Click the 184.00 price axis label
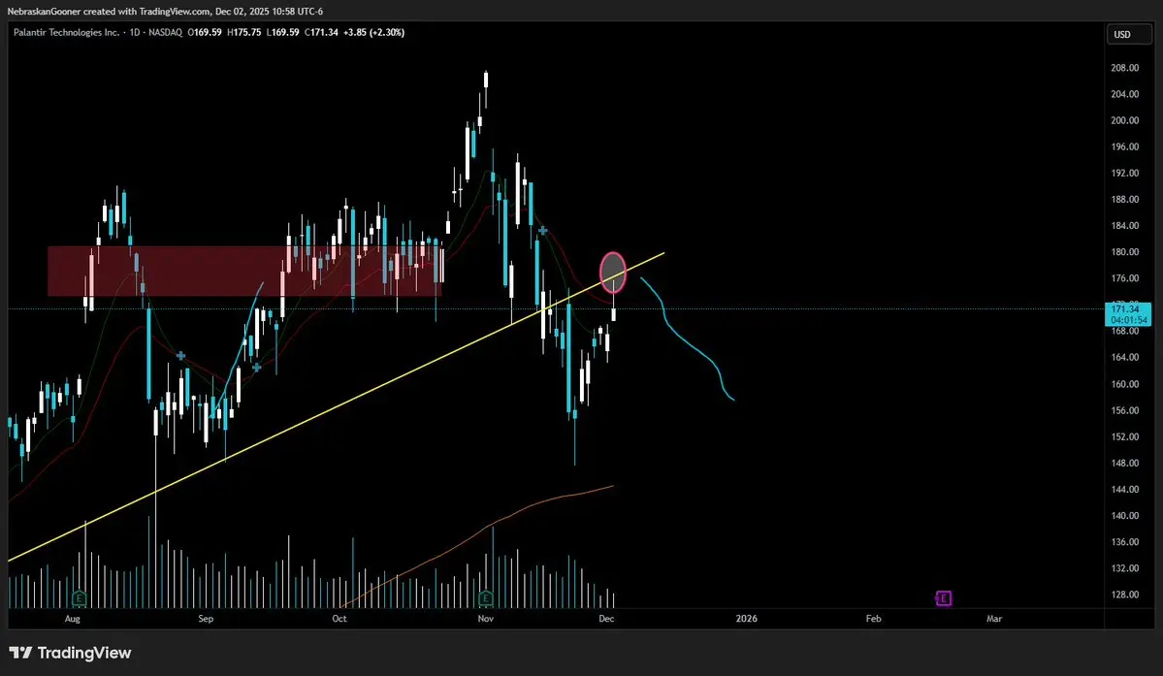The width and height of the screenshot is (1163, 676). pos(1124,225)
